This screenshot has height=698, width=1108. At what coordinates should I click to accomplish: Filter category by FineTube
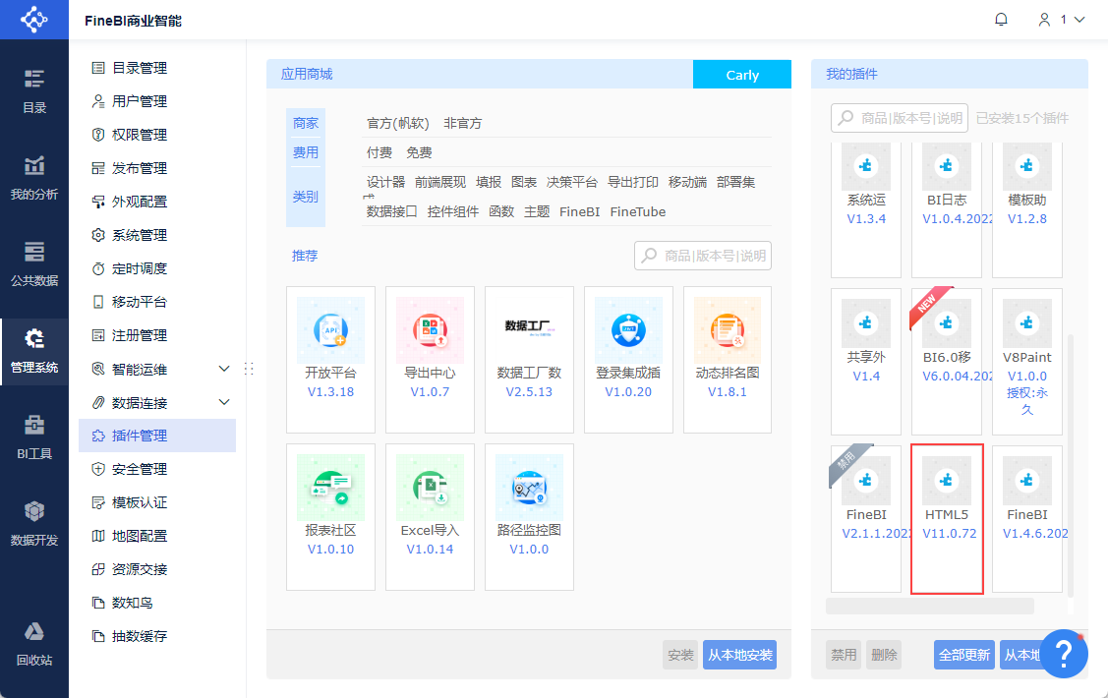coord(638,212)
